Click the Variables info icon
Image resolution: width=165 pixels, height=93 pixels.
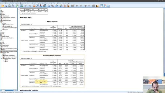click(44, 6)
